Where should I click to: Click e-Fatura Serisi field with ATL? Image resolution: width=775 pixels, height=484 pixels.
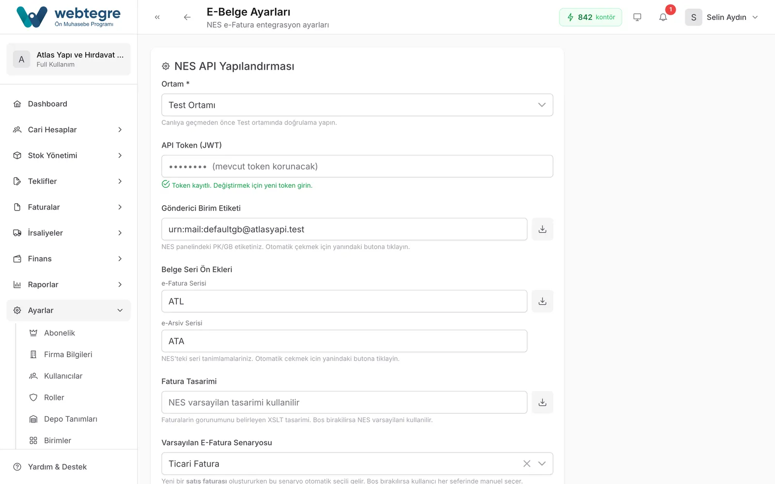344,301
